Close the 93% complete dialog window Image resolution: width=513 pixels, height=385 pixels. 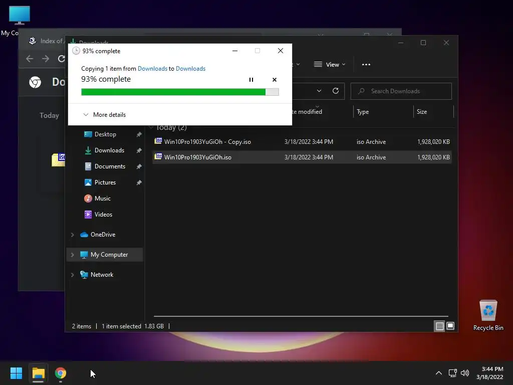[281, 51]
